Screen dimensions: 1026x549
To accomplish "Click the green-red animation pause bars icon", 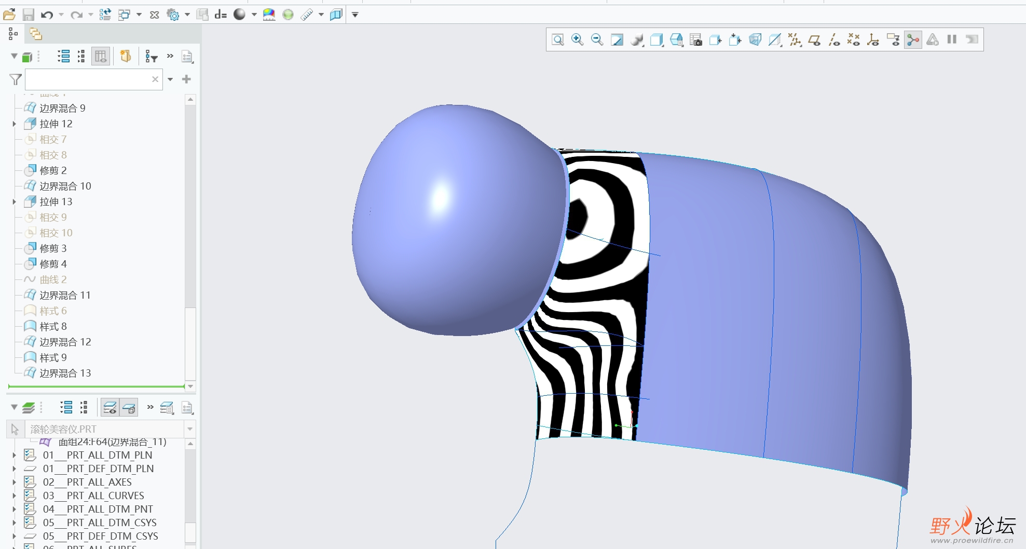I will [952, 39].
